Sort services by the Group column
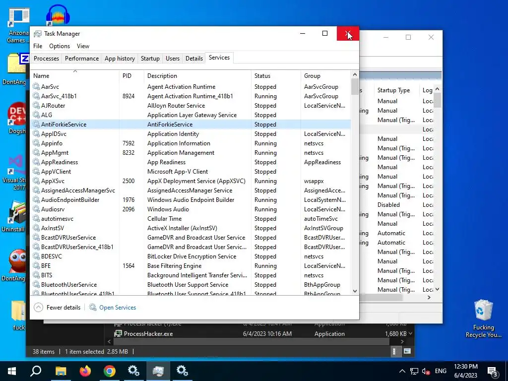508x381 pixels. tap(326, 76)
